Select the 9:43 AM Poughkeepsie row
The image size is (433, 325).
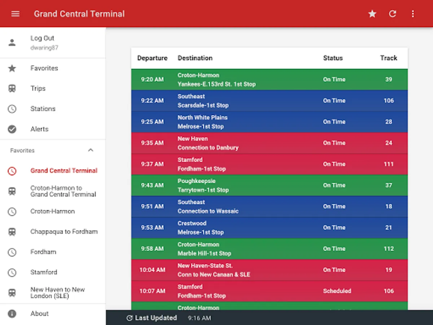coord(269,185)
